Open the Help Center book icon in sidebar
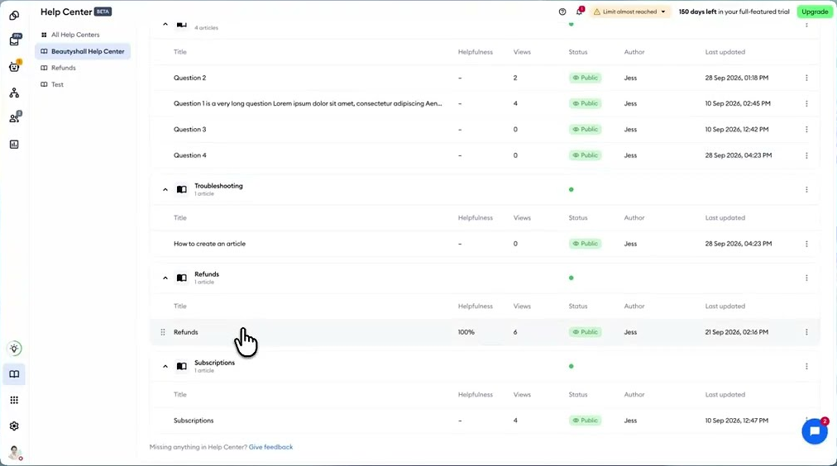 tap(14, 374)
